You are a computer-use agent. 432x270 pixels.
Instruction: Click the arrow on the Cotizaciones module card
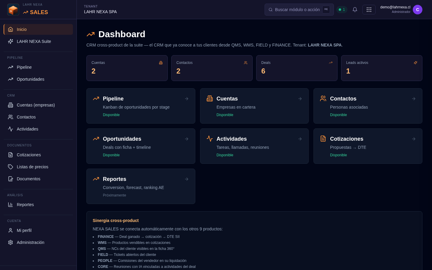(414, 139)
